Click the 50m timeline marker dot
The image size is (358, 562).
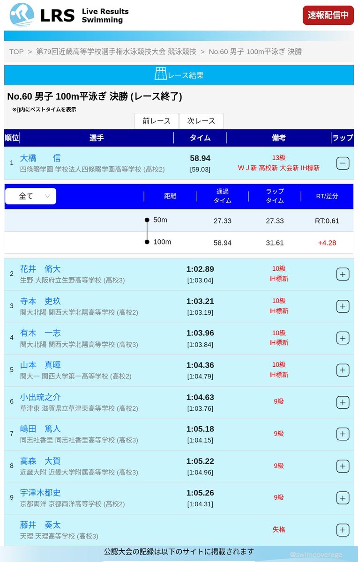147,220
